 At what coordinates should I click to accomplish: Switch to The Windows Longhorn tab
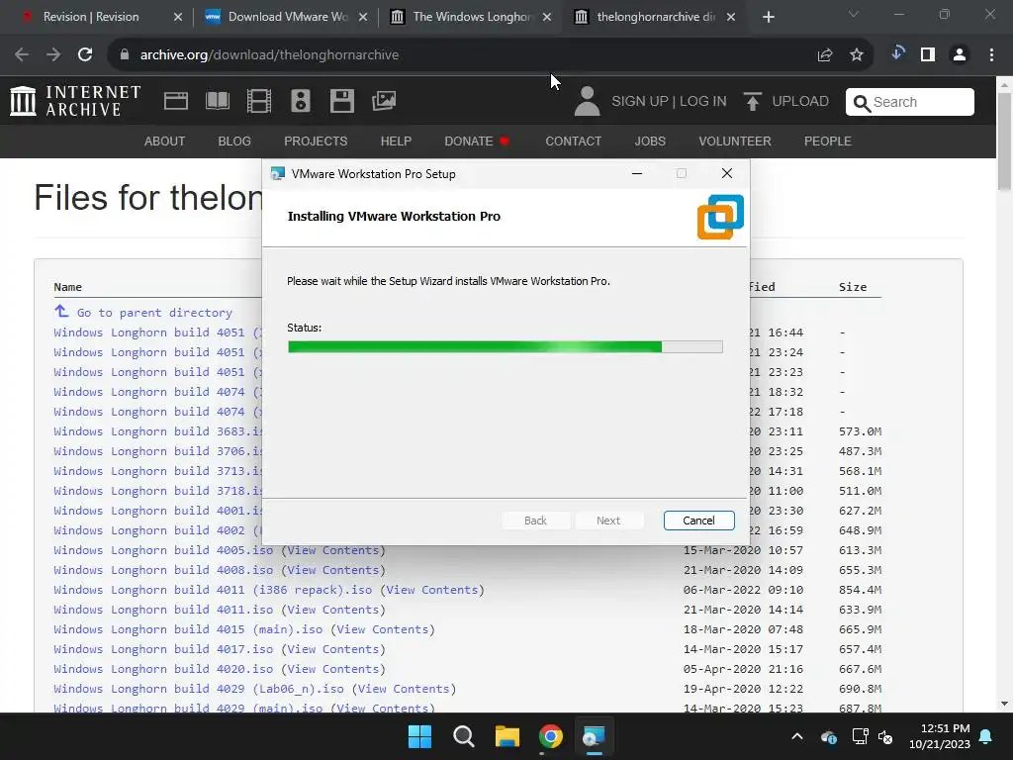(472, 17)
